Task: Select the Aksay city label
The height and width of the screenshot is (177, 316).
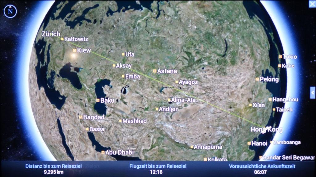Action: pyautogui.click(x=124, y=66)
